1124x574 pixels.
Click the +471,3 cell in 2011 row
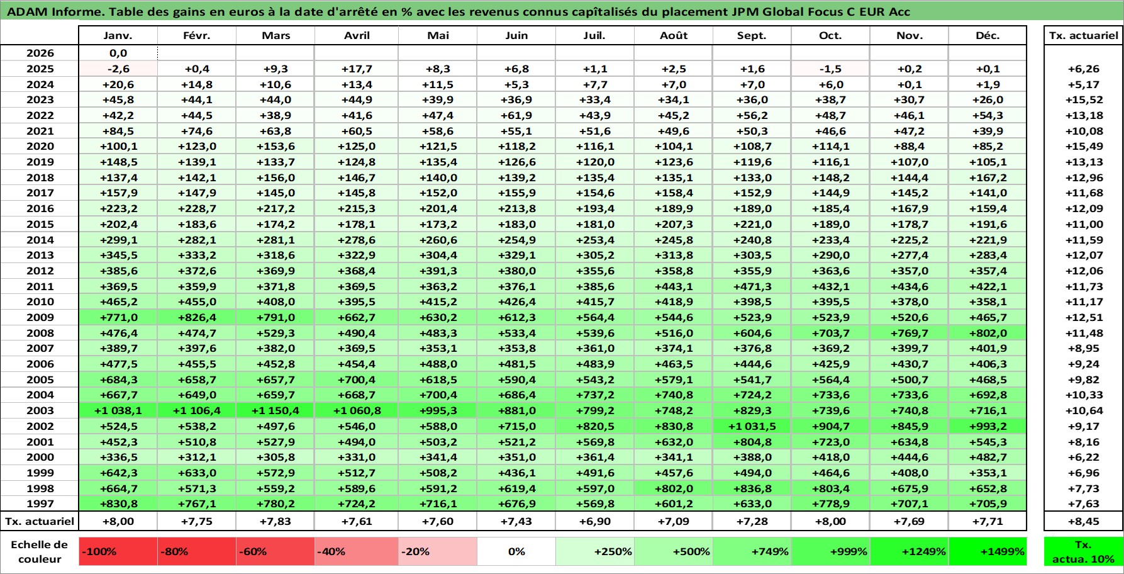pos(752,286)
